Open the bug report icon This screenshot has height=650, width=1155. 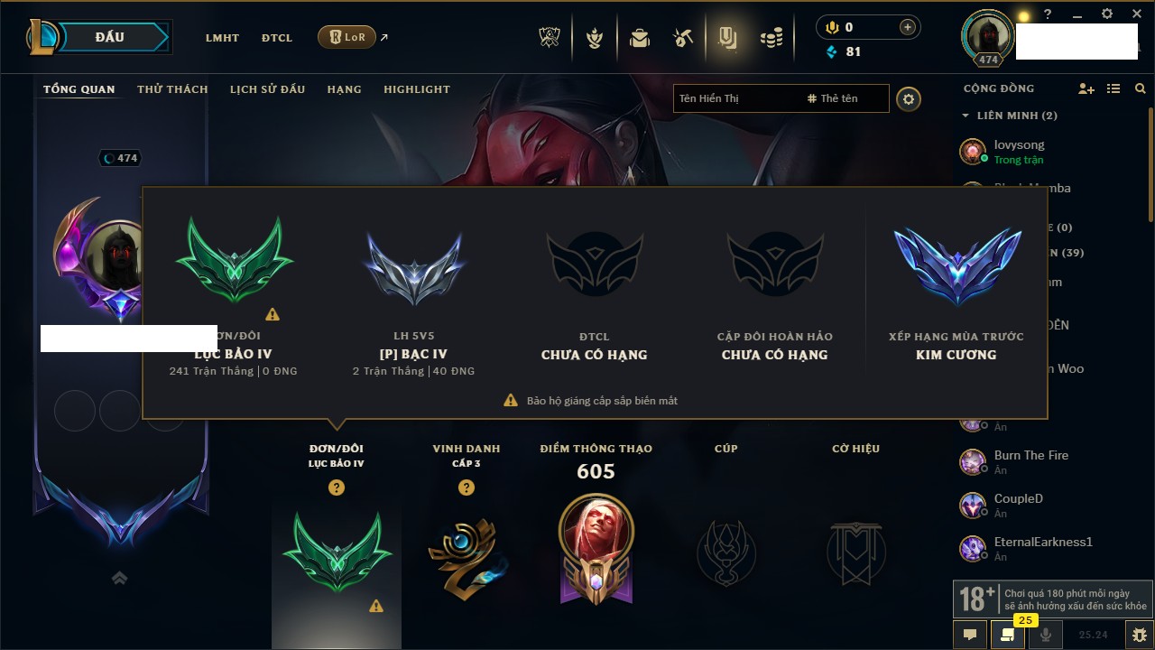[x=1140, y=635]
